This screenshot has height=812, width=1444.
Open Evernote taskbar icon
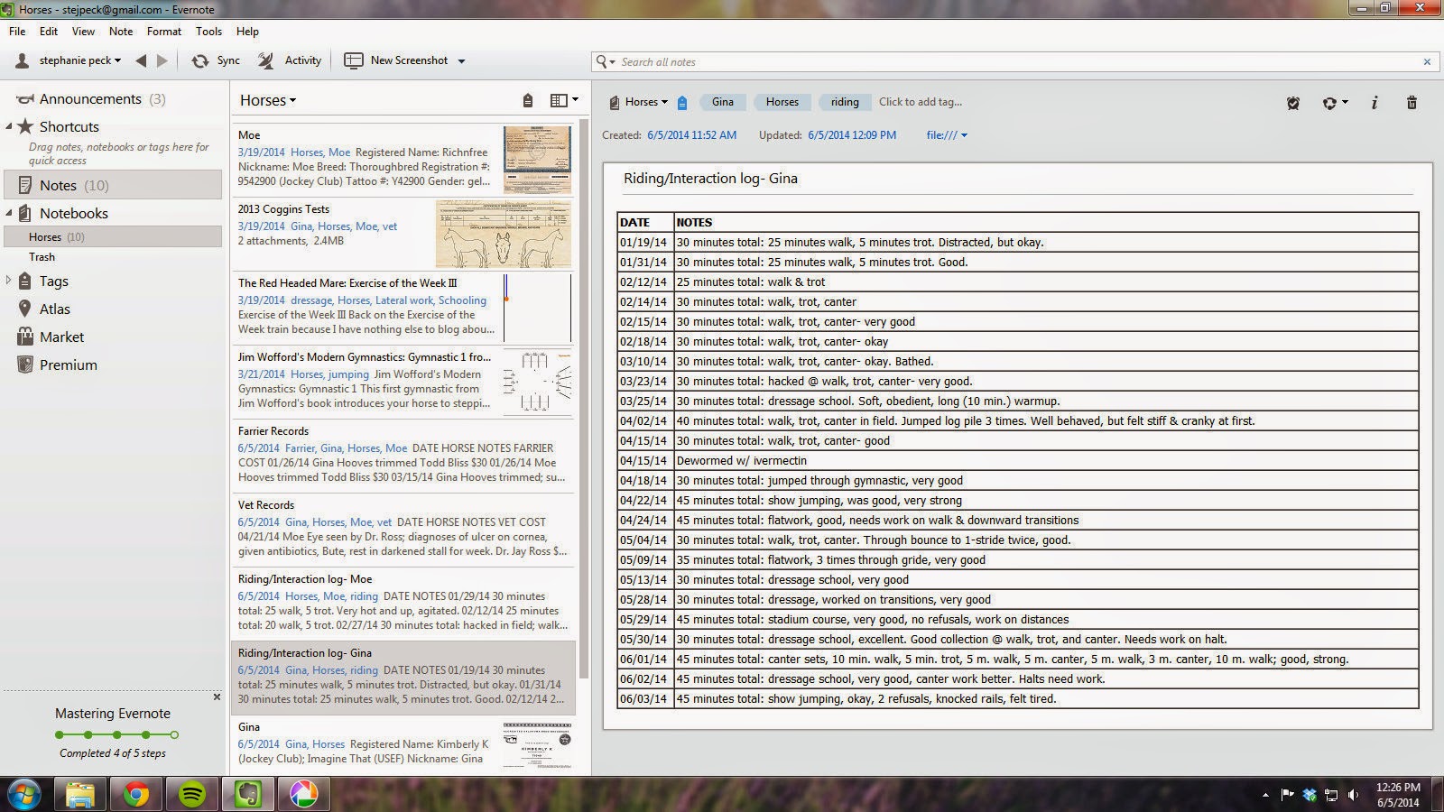[248, 794]
